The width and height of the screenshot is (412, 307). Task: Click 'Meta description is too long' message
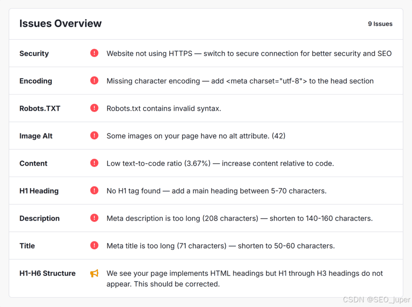(239, 218)
